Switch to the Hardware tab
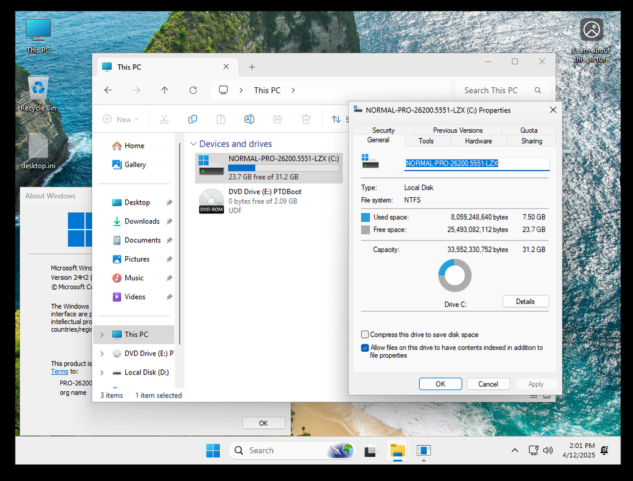Image resolution: width=633 pixels, height=481 pixels. (x=478, y=141)
